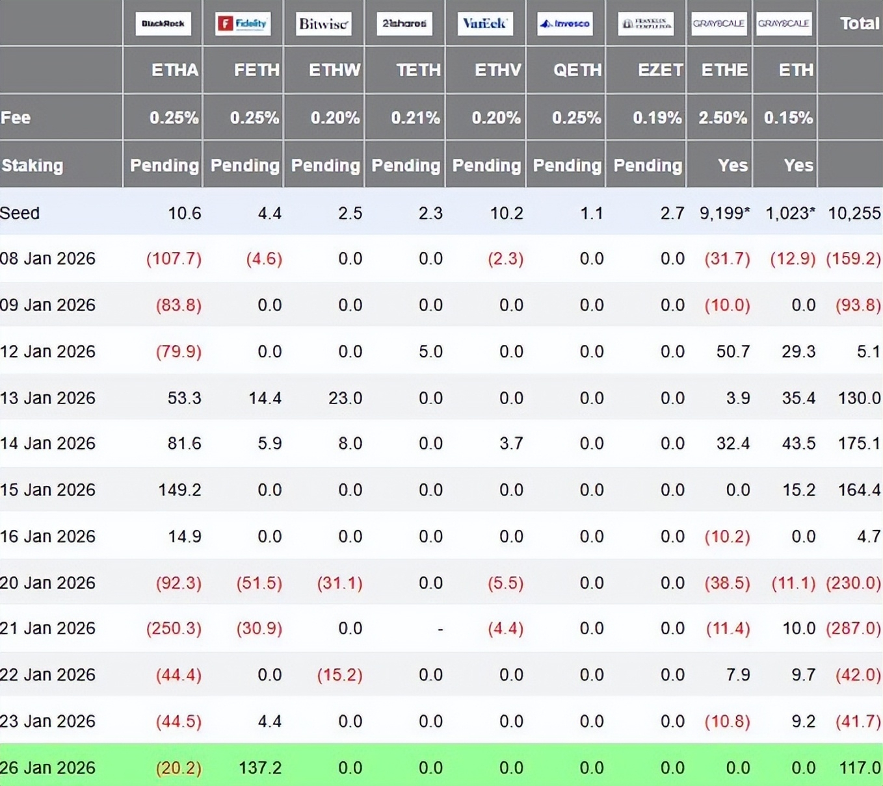
Task: Click the "(287.0)" total cell
Action: (x=854, y=628)
